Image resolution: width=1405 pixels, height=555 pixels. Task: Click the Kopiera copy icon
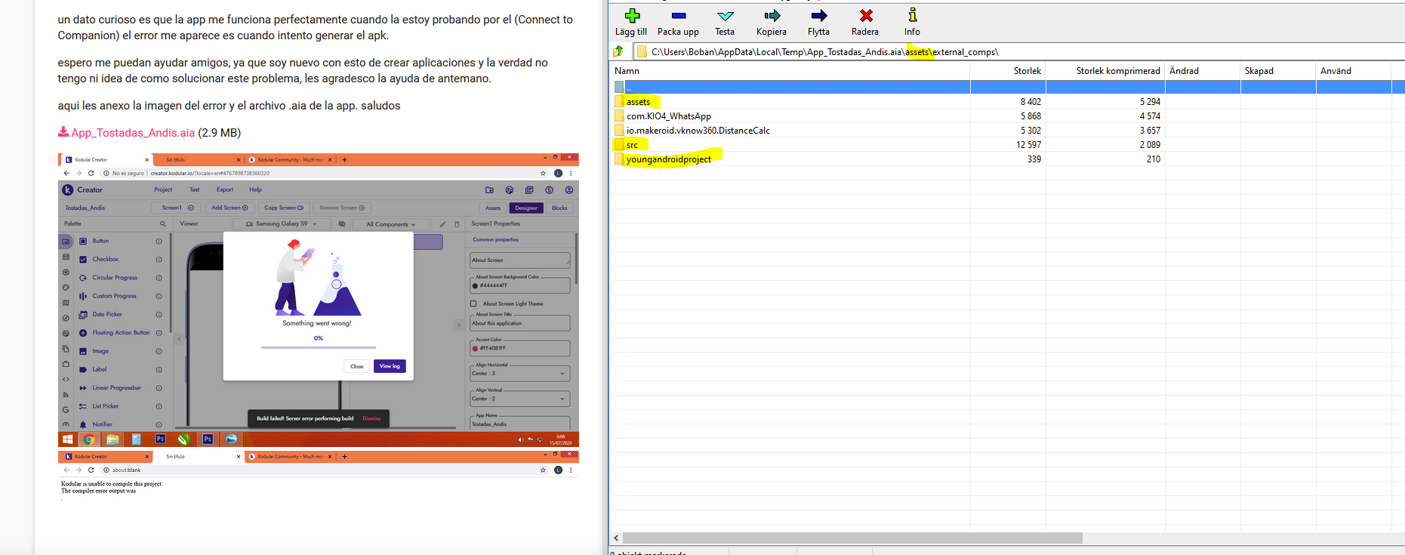[x=772, y=16]
